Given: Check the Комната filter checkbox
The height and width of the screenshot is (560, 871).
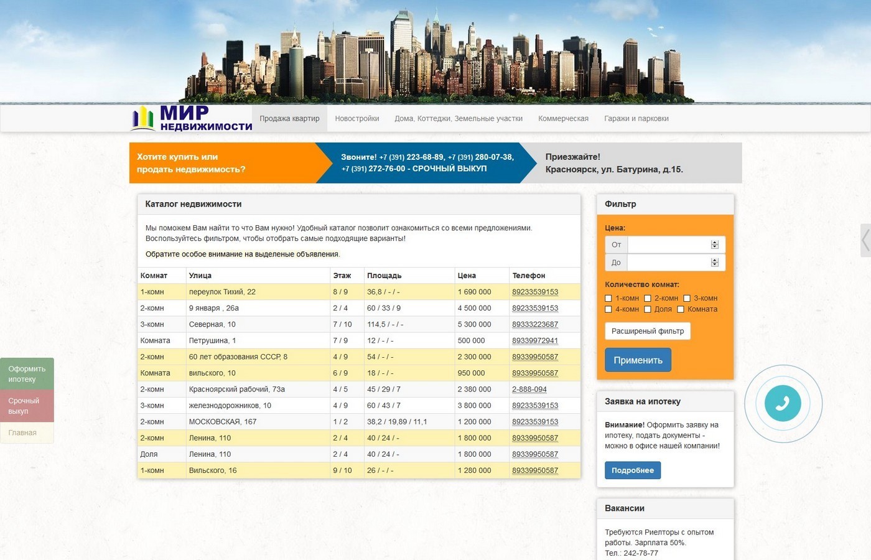Looking at the screenshot, I should pyautogui.click(x=681, y=309).
